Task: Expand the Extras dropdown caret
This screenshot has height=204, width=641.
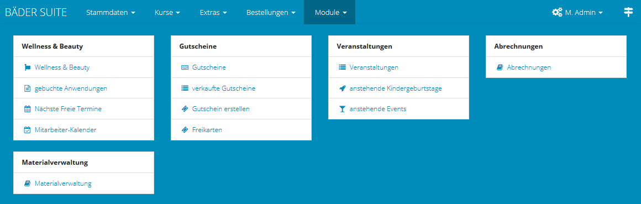Action: click(x=225, y=13)
